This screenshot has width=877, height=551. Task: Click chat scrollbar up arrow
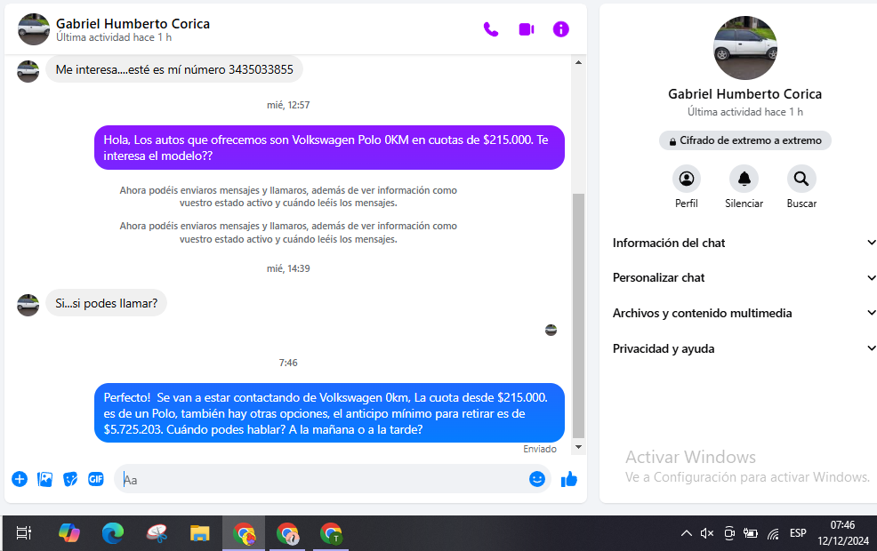(578, 62)
